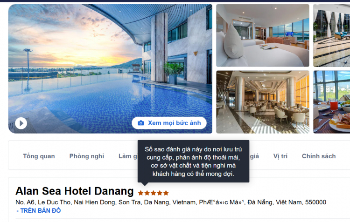
Task: Click the Alan Sea Hotel Danang title
Action: tap(75, 191)
